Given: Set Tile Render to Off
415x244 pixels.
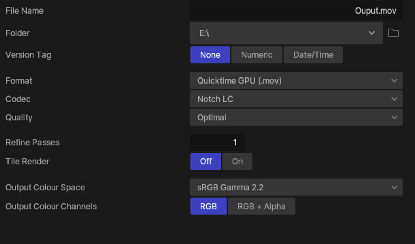Looking at the screenshot, I should point(205,161).
